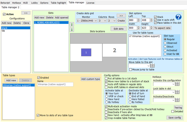Click Add custom type button

pos(91,79)
